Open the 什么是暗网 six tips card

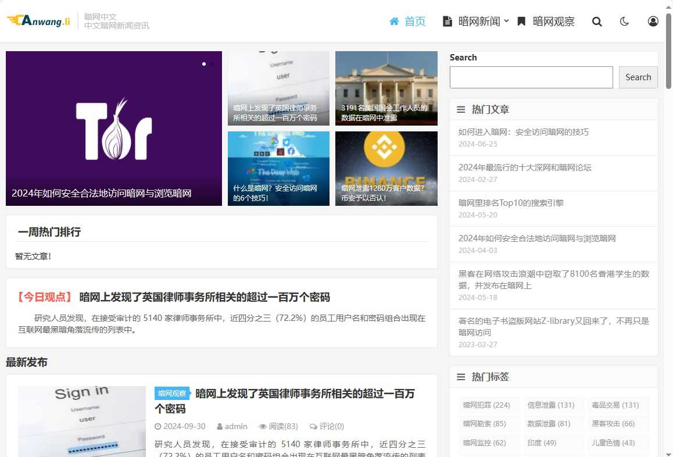pyautogui.click(x=278, y=169)
